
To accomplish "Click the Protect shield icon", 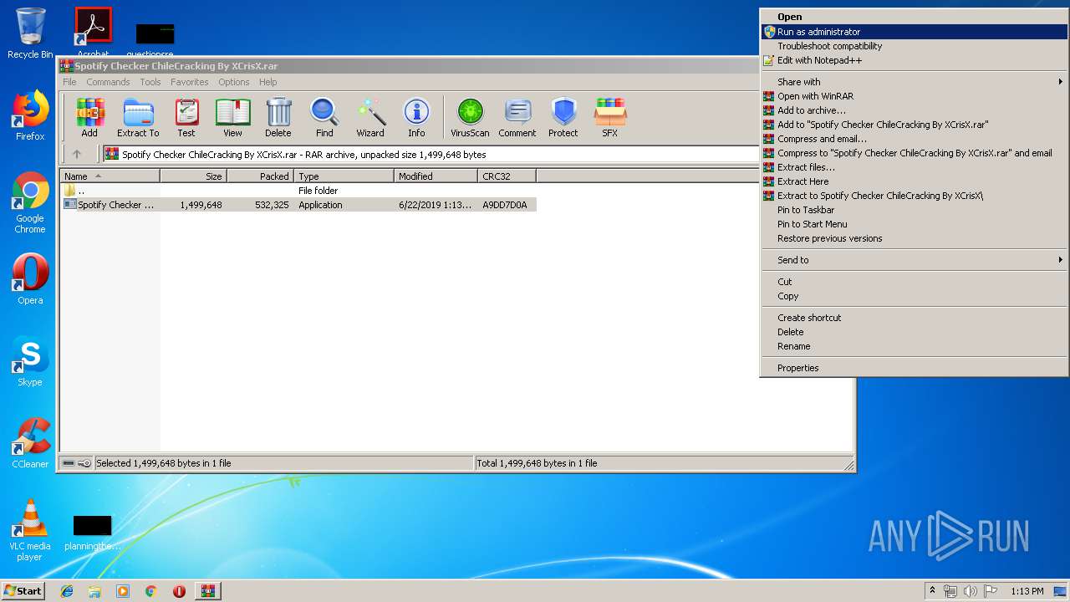I will tap(563, 117).
